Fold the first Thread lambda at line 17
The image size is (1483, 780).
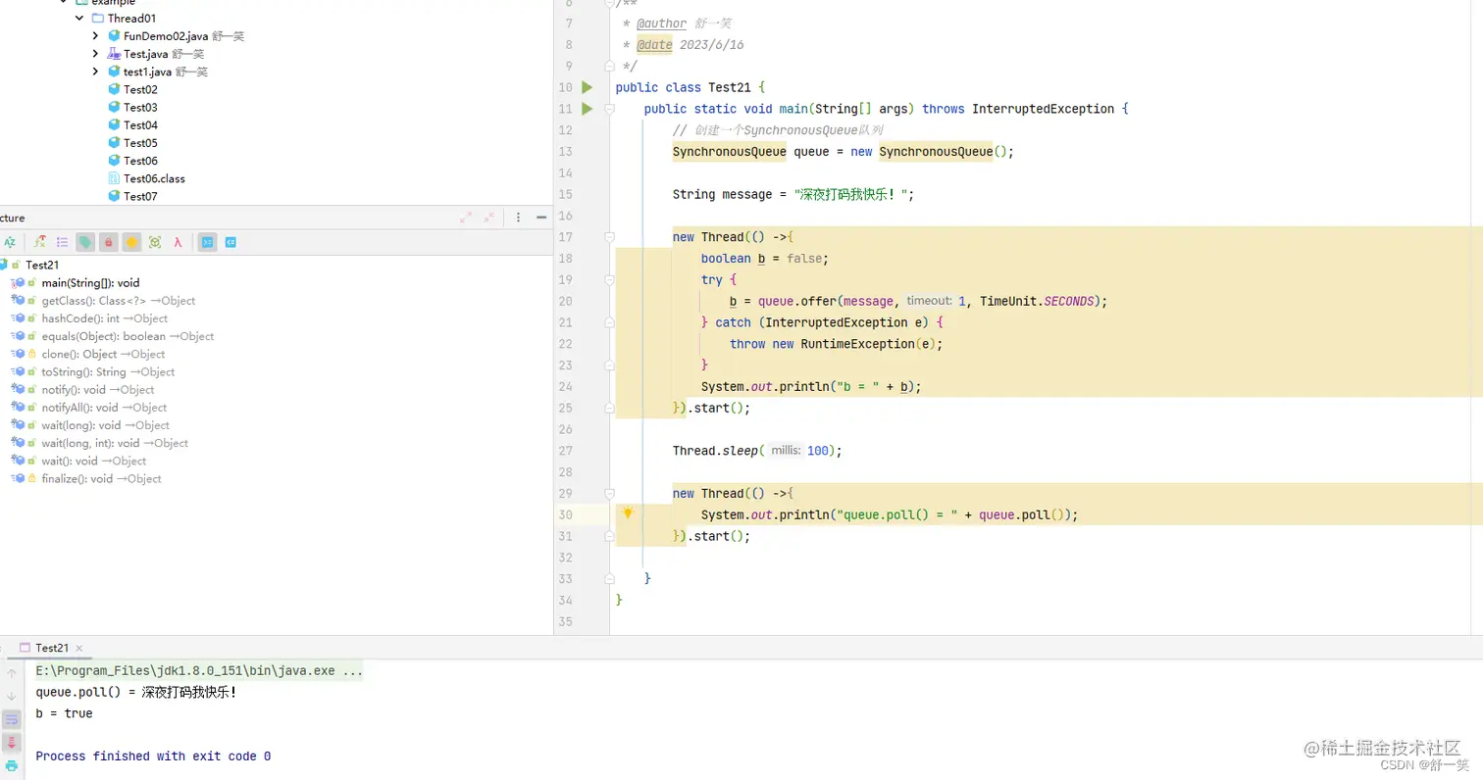(x=609, y=237)
